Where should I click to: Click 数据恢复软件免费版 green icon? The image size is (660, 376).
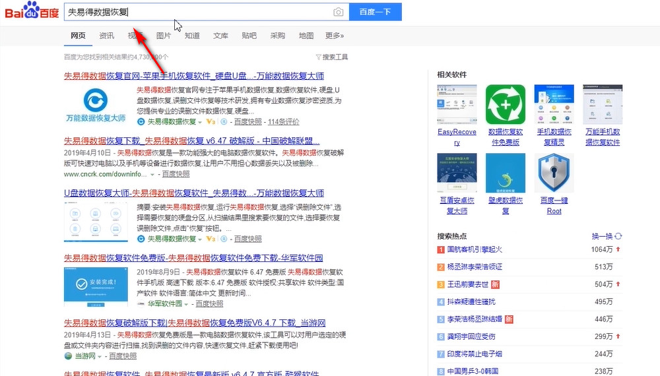(x=506, y=104)
